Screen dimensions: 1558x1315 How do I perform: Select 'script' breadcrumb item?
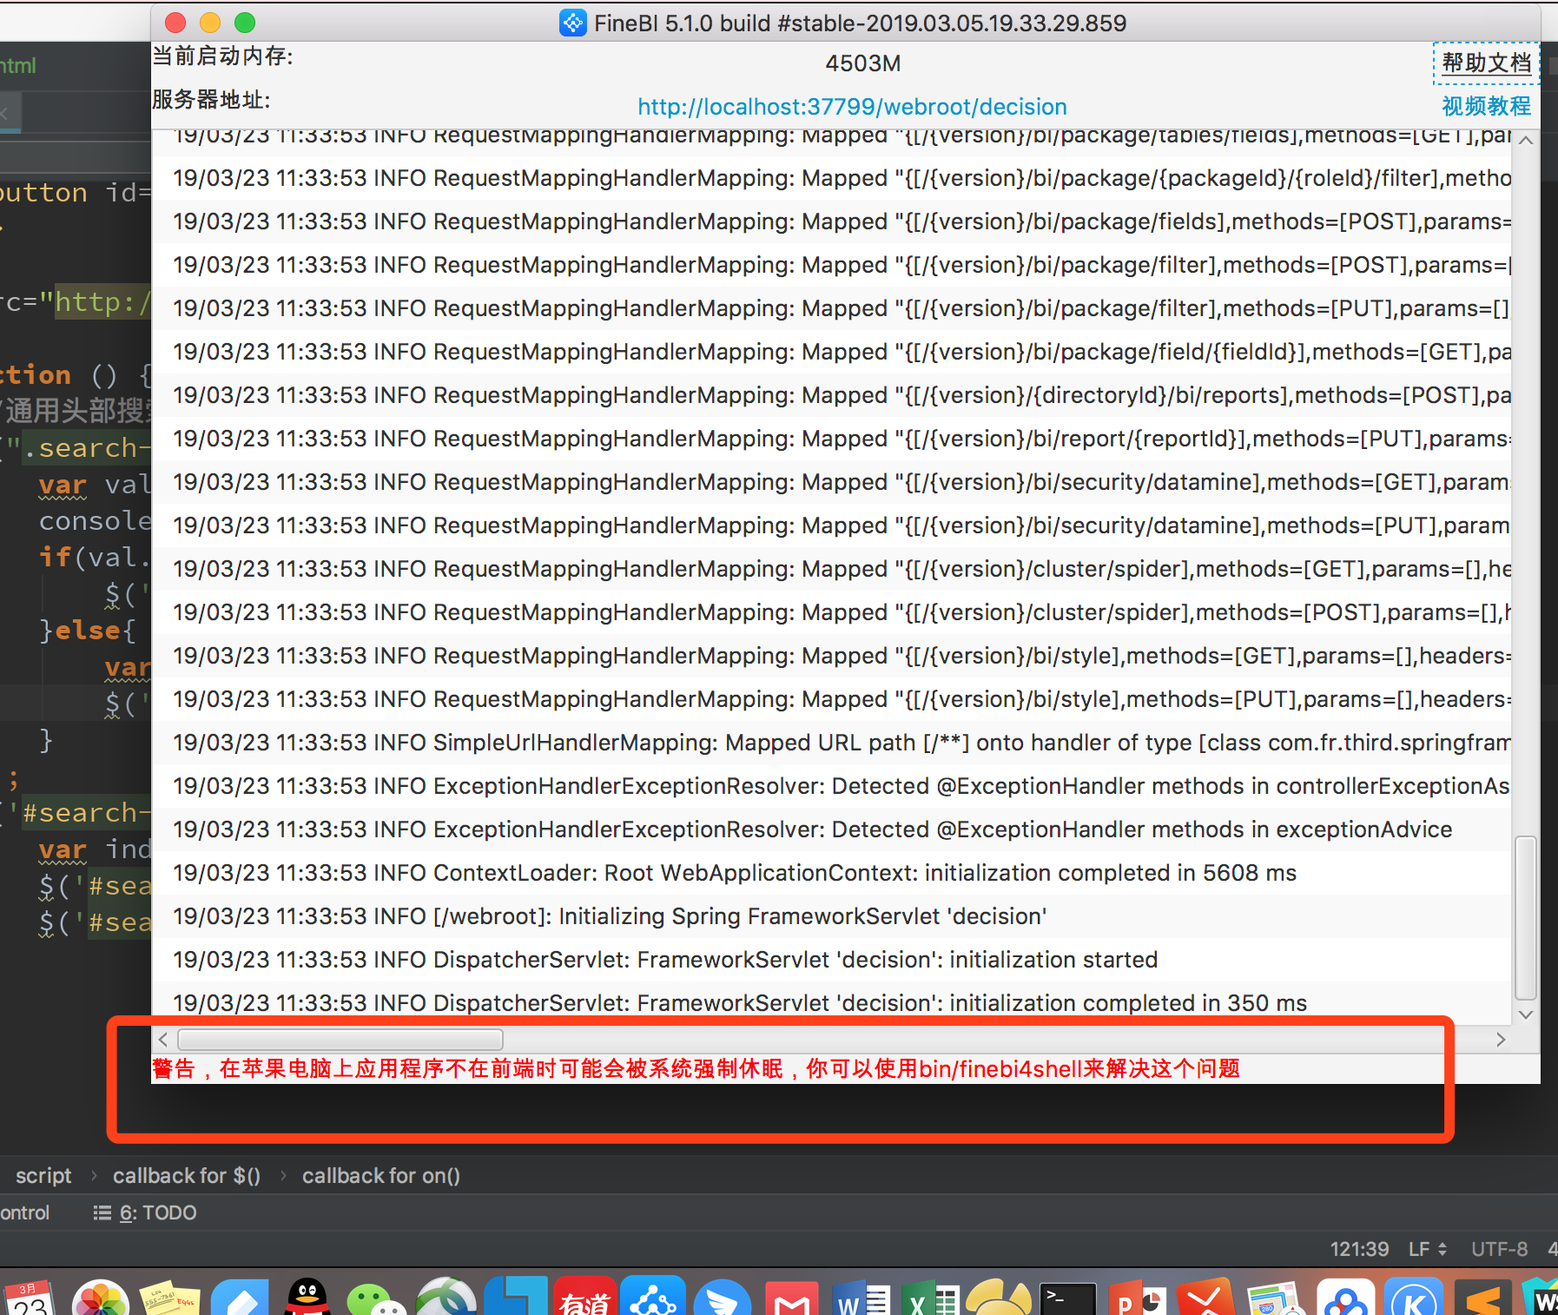coord(43,1176)
